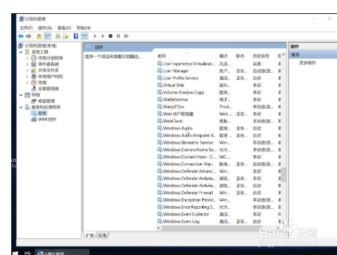337x255 pixels.
Task: Click the gear icon beside User Manager
Action: (x=160, y=71)
